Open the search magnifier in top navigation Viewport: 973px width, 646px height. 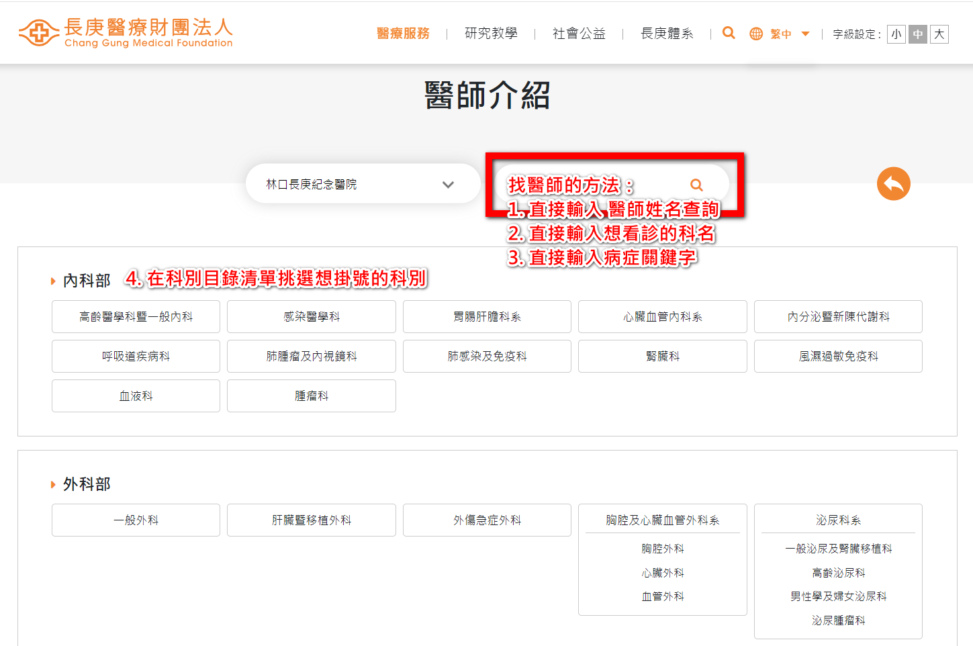729,33
